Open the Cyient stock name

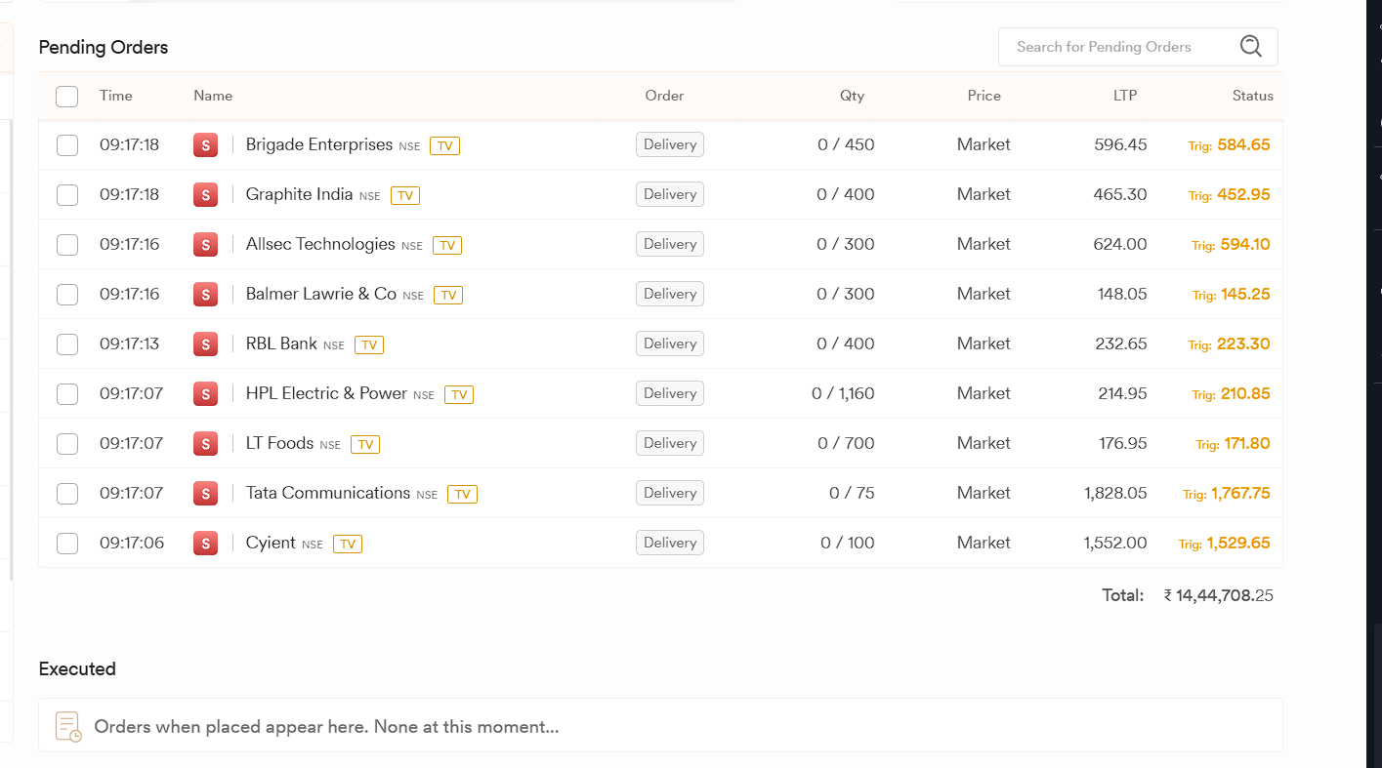point(271,543)
